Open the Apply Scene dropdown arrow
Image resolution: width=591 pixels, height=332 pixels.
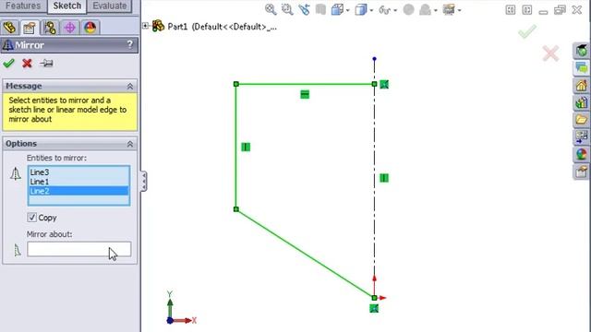[436, 10]
